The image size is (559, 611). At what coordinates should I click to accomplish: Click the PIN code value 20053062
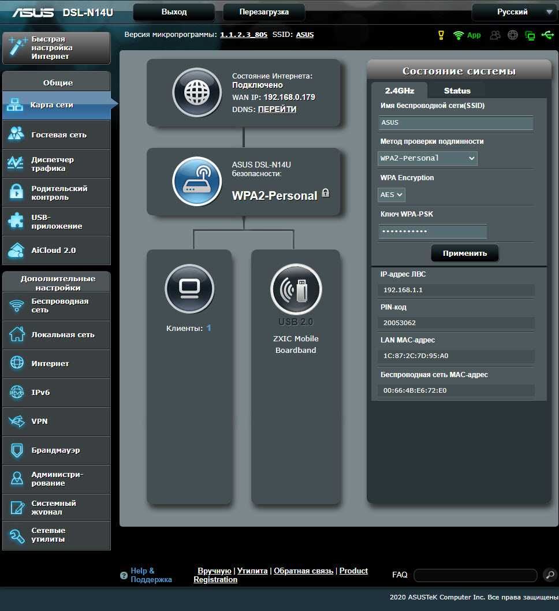click(399, 323)
